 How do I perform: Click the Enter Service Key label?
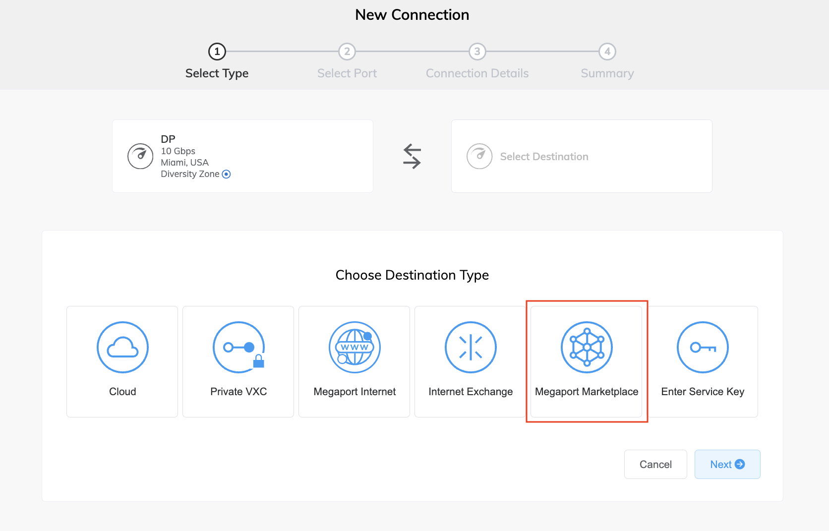pyautogui.click(x=703, y=392)
